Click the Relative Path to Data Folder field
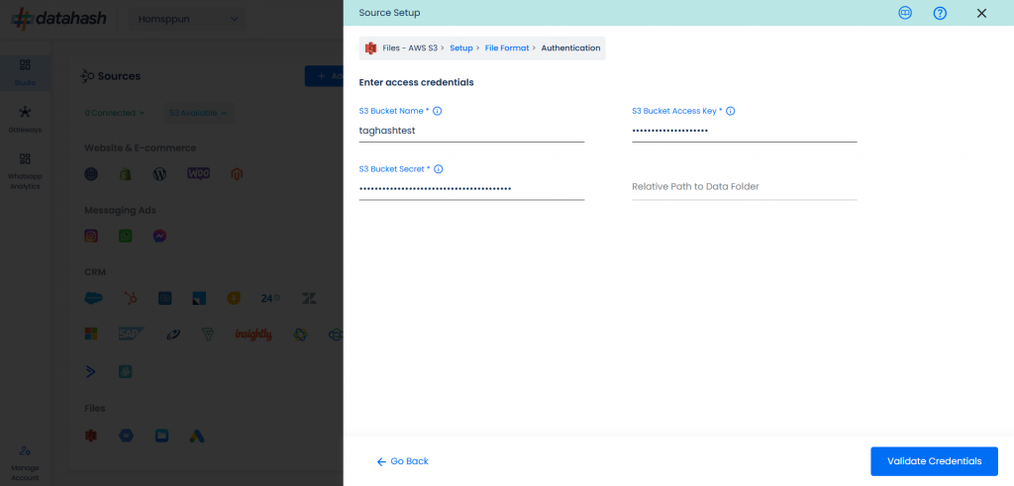1014x486 pixels. 744,187
